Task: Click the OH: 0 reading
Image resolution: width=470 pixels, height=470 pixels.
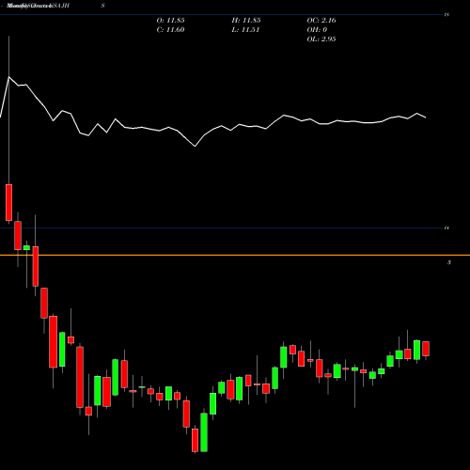Action: point(317,30)
